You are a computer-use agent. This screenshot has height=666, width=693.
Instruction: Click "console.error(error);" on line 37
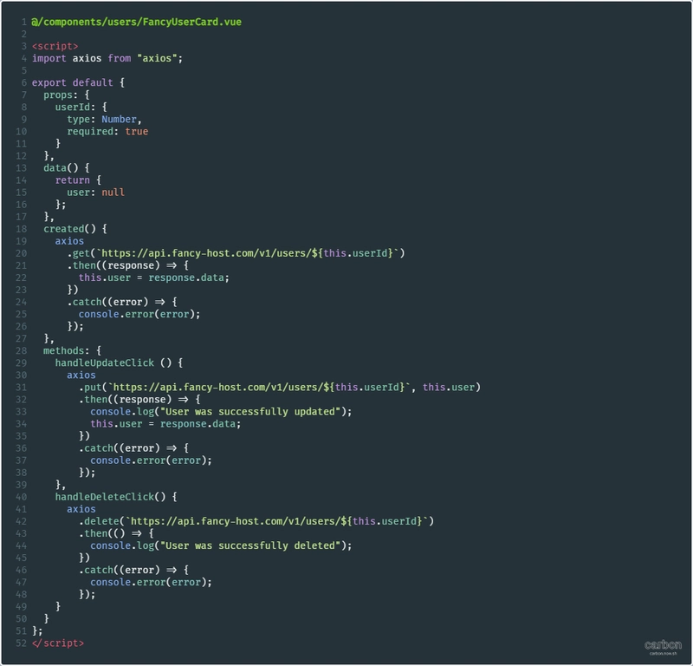(x=151, y=460)
